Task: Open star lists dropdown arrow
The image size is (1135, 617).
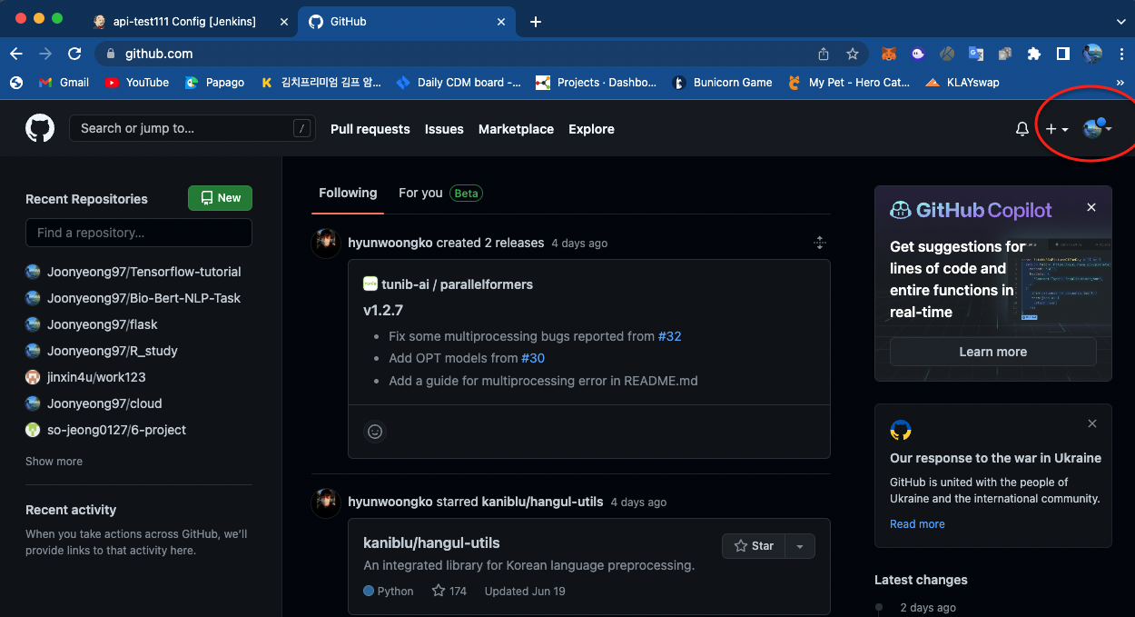Action: [800, 546]
